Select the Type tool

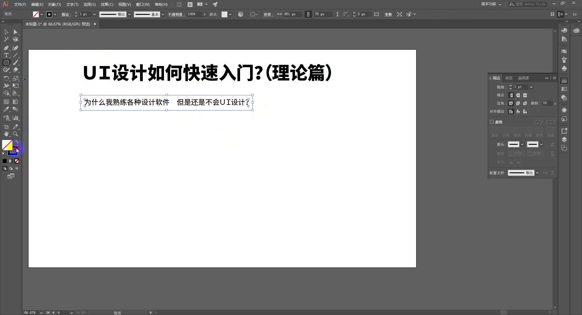click(x=6, y=55)
